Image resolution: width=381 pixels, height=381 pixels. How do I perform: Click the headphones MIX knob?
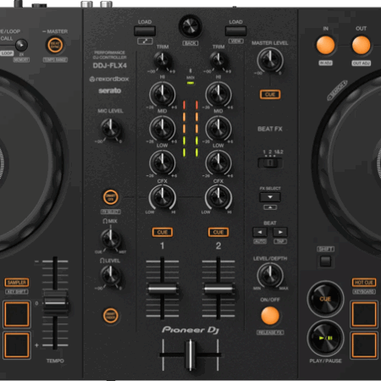coord(111,239)
